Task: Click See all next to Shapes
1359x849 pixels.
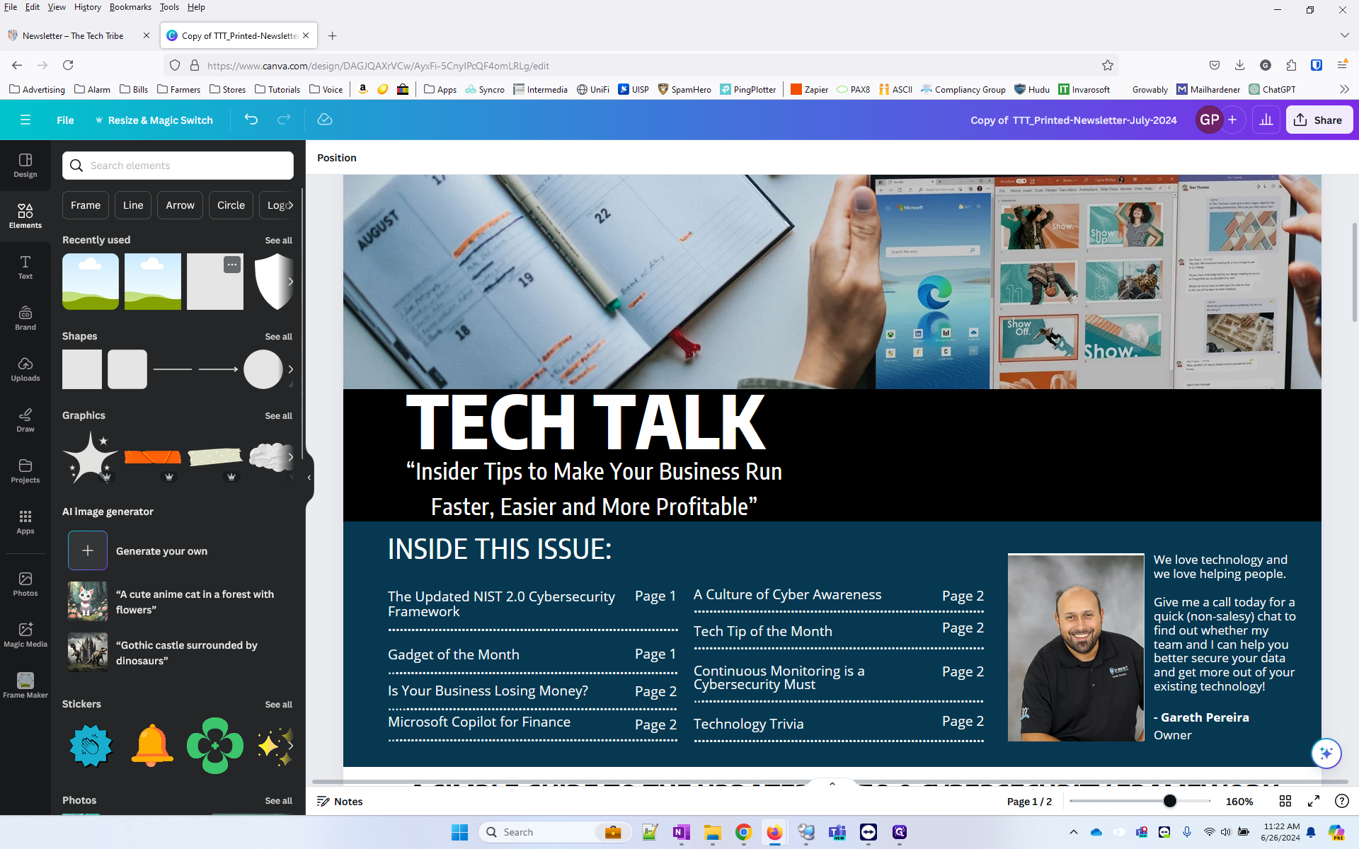Action: click(278, 337)
